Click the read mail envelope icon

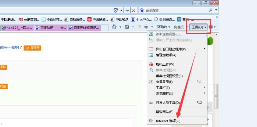click(x=139, y=27)
